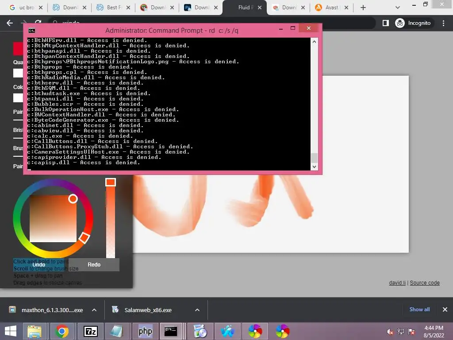
Task: Open maxthon_6.1.3.300 download item
Action: pyautogui.click(x=46, y=310)
